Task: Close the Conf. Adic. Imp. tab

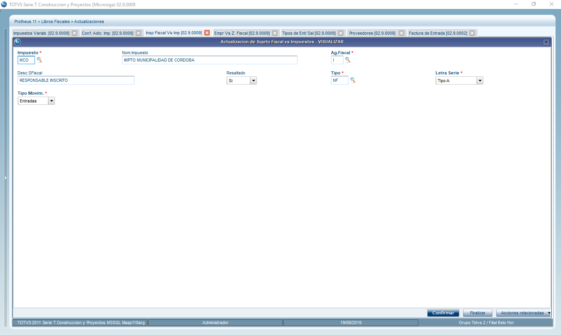Action: [138, 33]
